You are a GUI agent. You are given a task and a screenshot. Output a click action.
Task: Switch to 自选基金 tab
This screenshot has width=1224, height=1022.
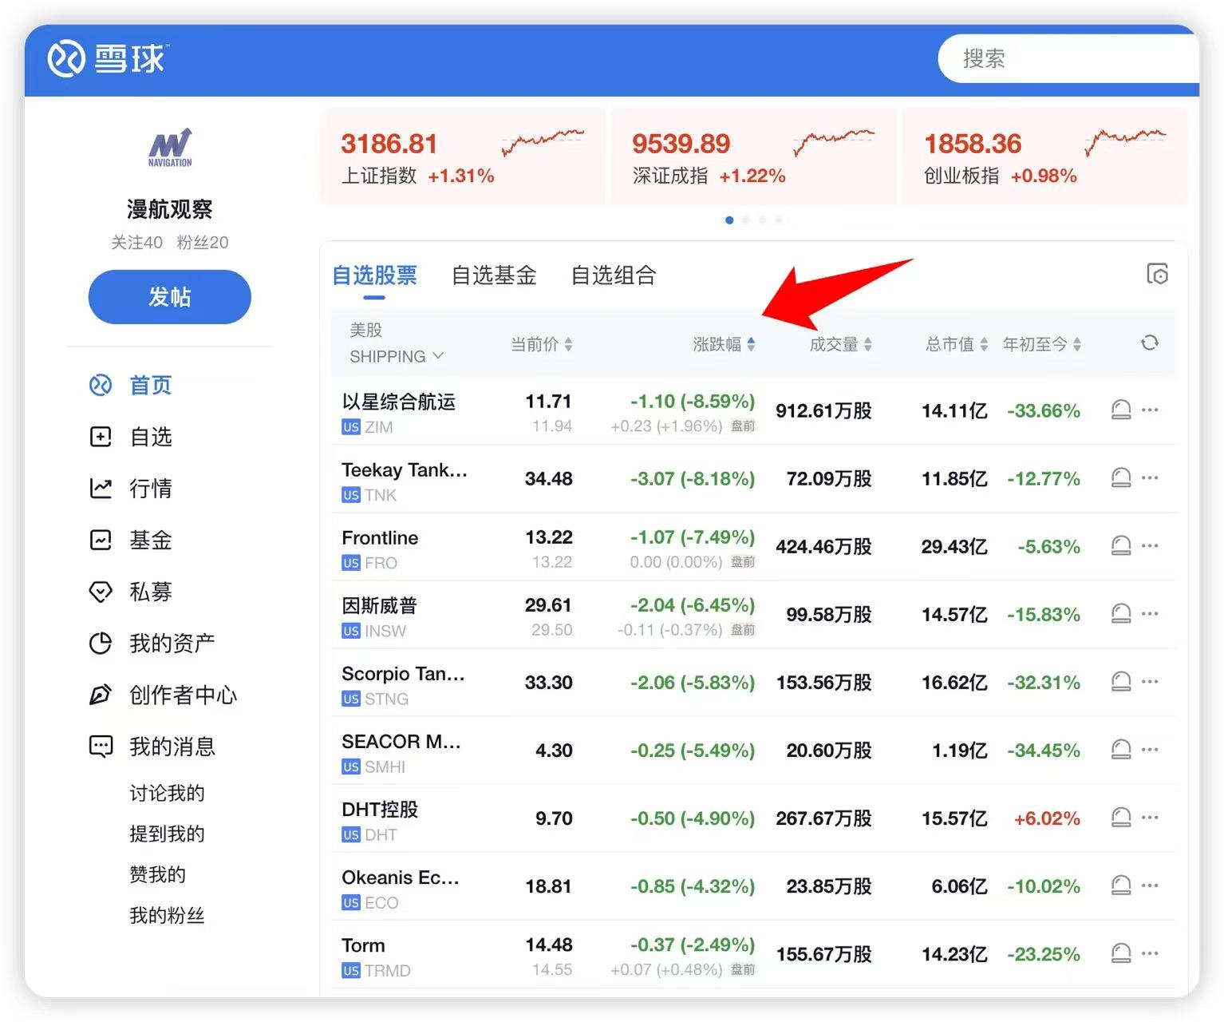[x=493, y=275]
